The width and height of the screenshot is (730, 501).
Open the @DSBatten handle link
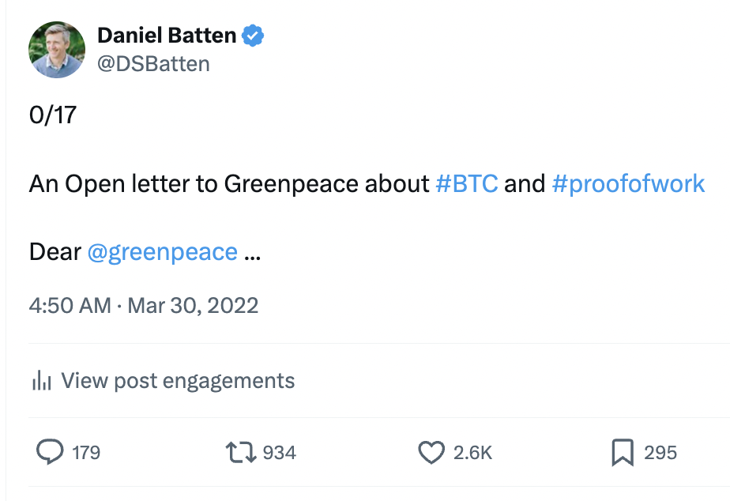[153, 63]
